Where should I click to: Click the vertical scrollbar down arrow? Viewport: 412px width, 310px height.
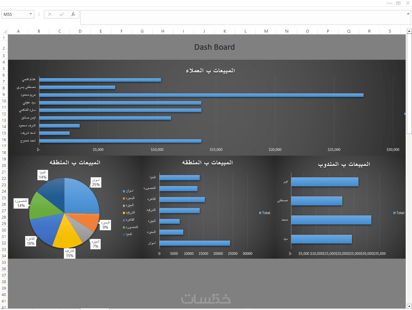409,306
